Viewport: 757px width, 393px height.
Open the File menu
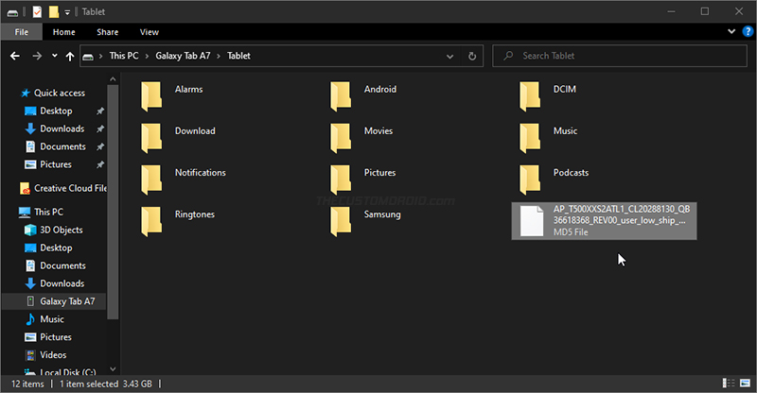pyautogui.click(x=21, y=32)
